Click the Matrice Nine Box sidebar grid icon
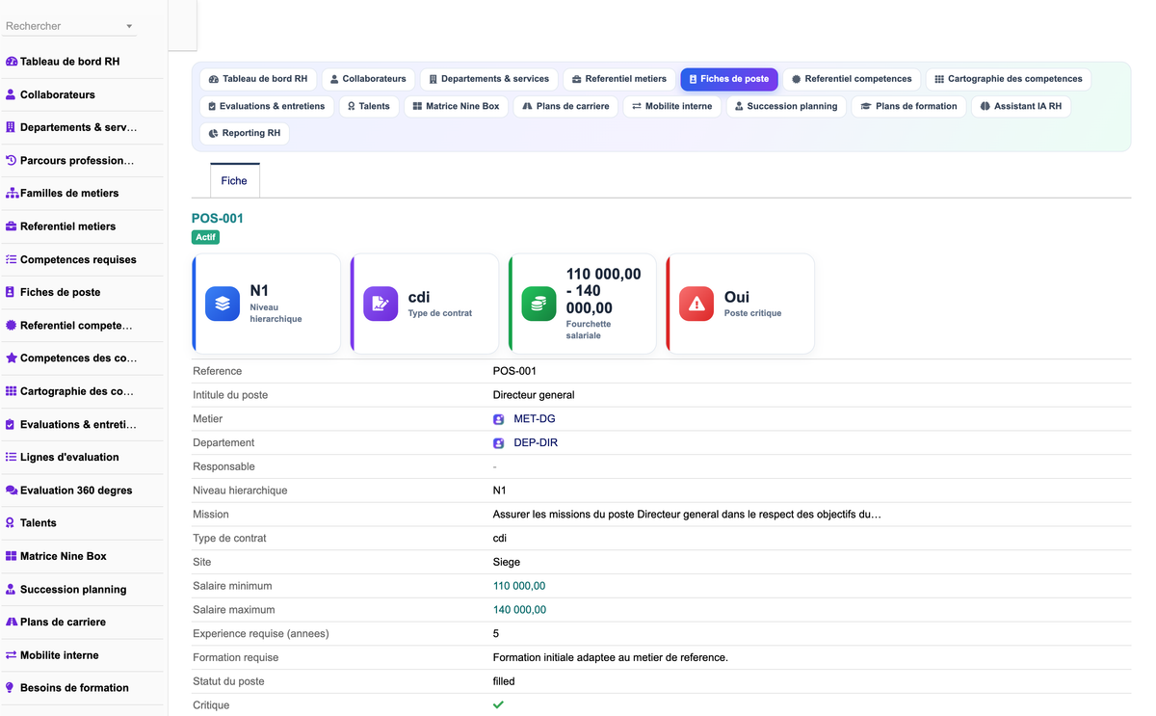 [12, 556]
